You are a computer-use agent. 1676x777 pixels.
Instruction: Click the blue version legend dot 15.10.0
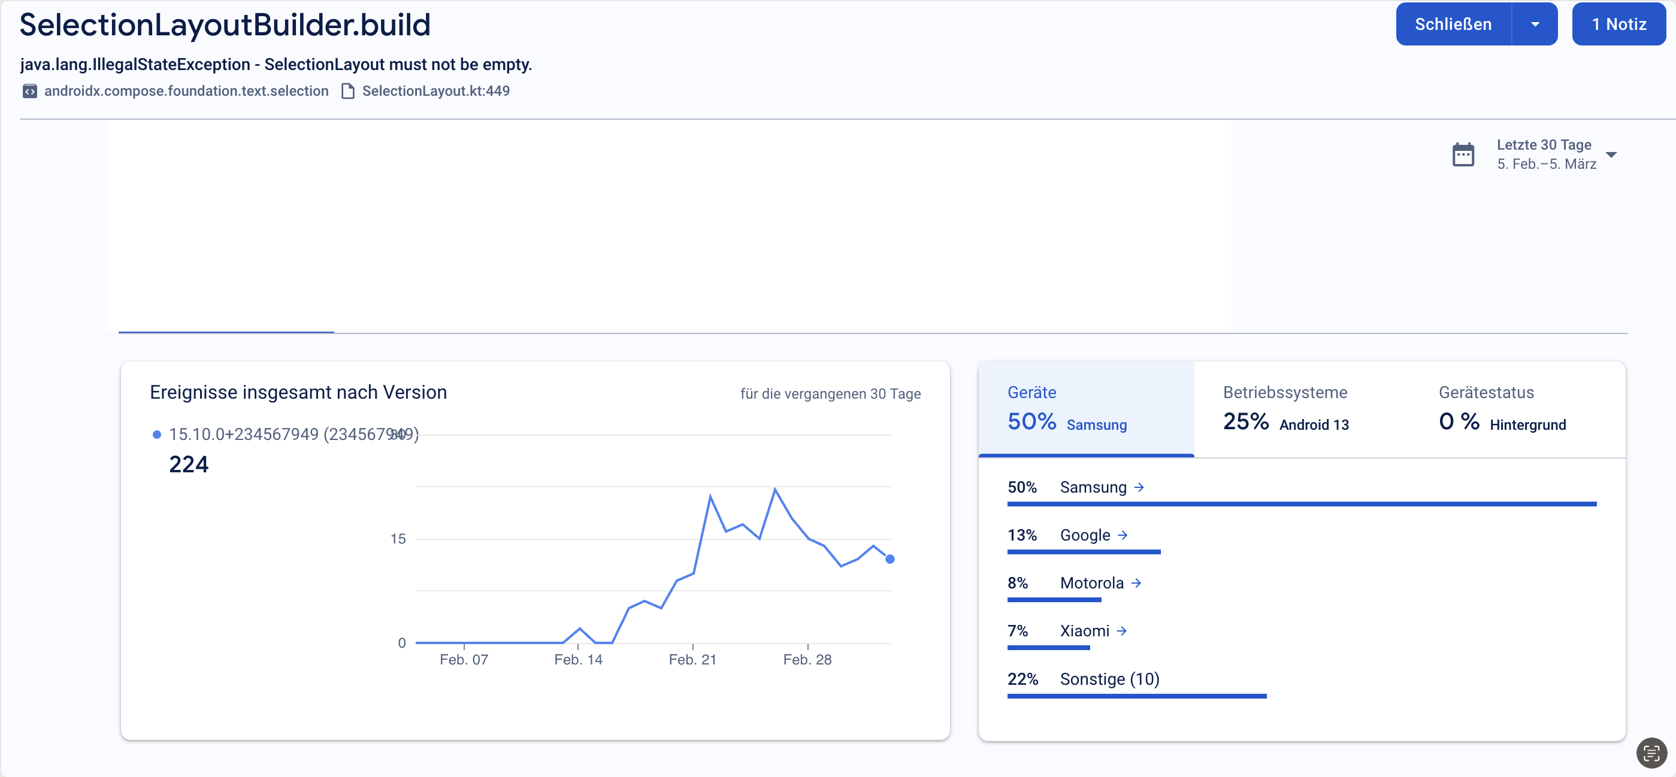coord(157,435)
